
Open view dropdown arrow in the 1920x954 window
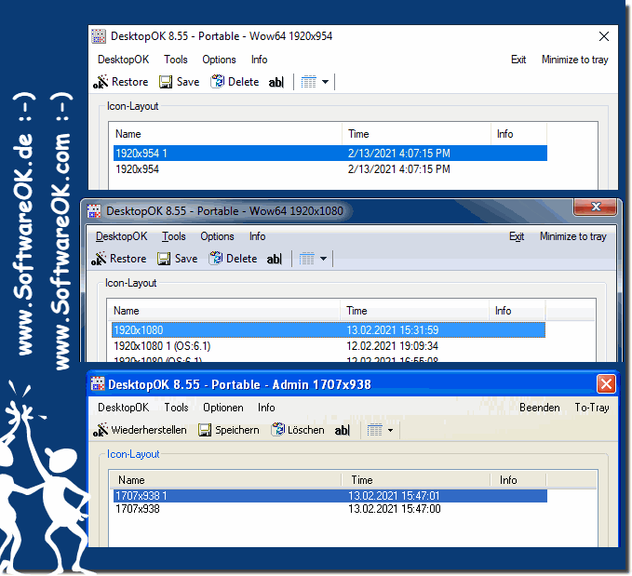pos(325,82)
